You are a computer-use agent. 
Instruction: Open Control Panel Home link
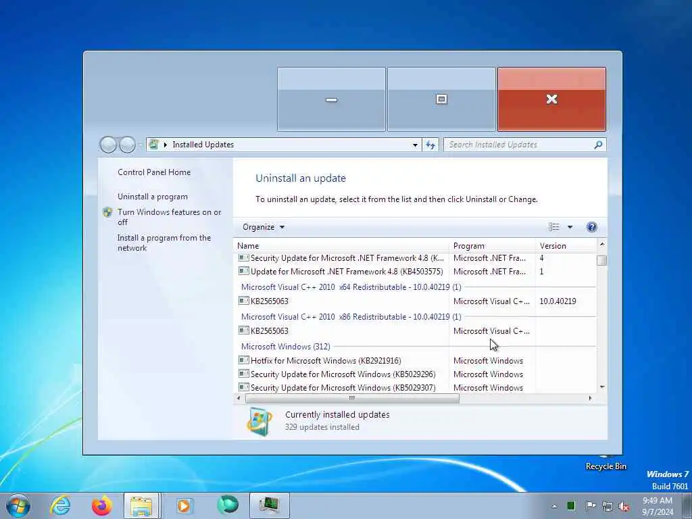[154, 172]
